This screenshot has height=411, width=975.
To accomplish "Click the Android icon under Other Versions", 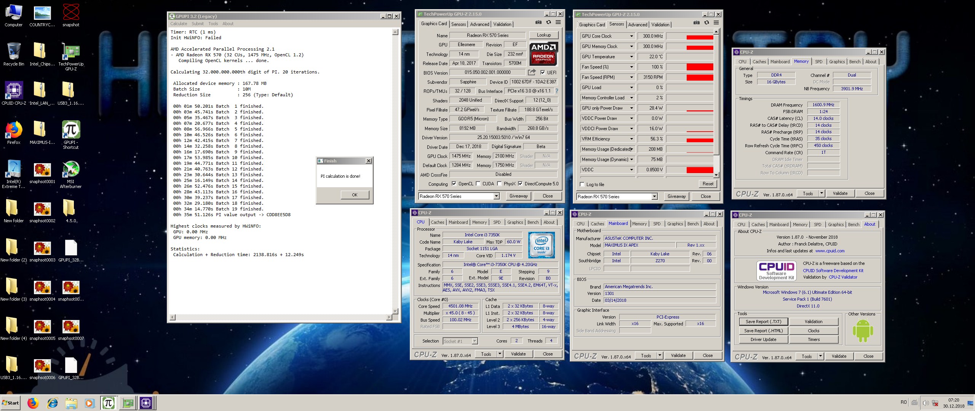I will tap(863, 331).
